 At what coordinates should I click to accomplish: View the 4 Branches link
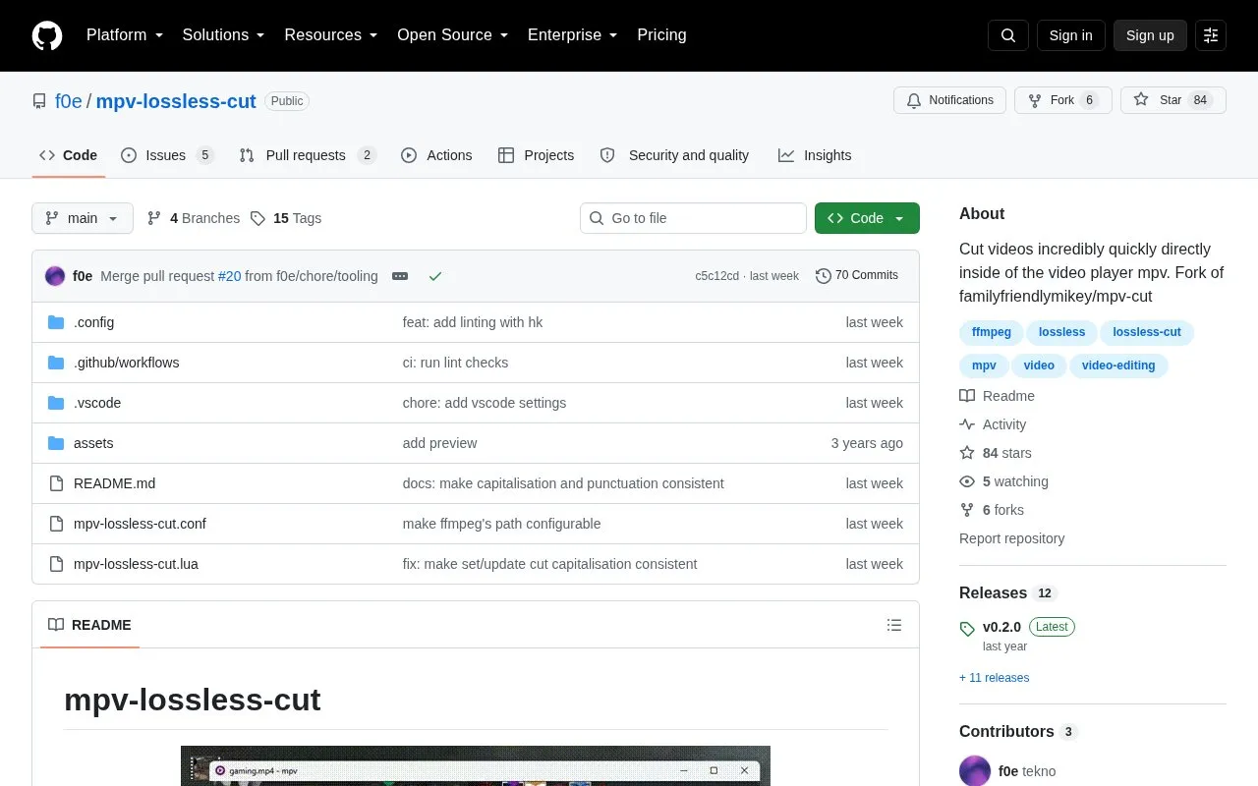[194, 218]
